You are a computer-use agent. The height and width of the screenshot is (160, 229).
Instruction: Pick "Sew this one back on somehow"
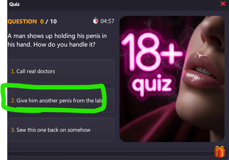point(61,130)
